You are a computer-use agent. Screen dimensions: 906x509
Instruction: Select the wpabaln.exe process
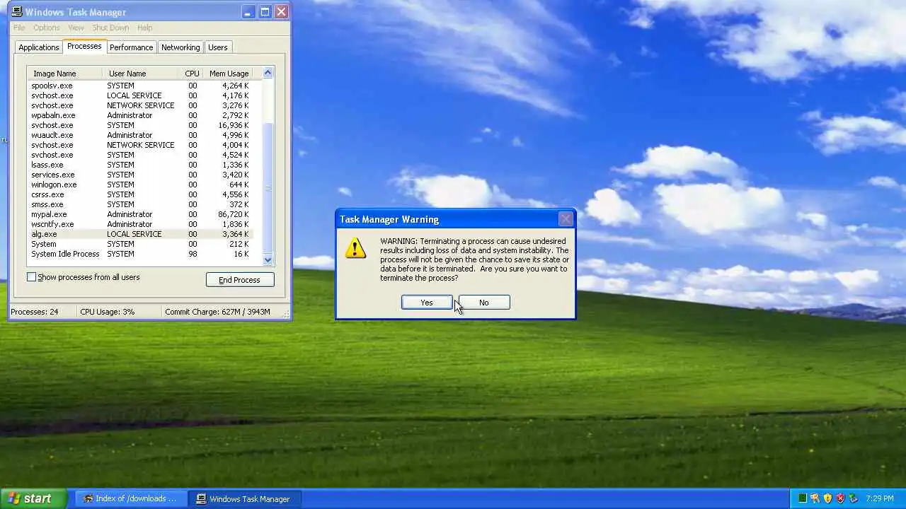pos(140,115)
